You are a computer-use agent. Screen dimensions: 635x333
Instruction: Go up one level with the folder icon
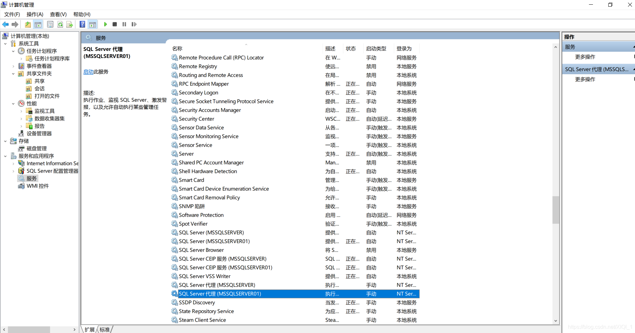click(x=28, y=24)
